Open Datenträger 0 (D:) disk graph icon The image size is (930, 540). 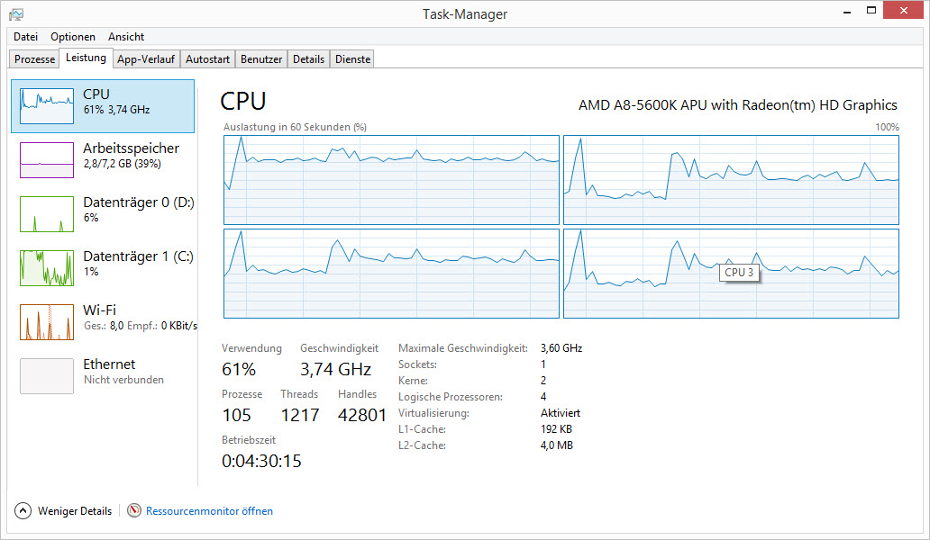(x=47, y=214)
